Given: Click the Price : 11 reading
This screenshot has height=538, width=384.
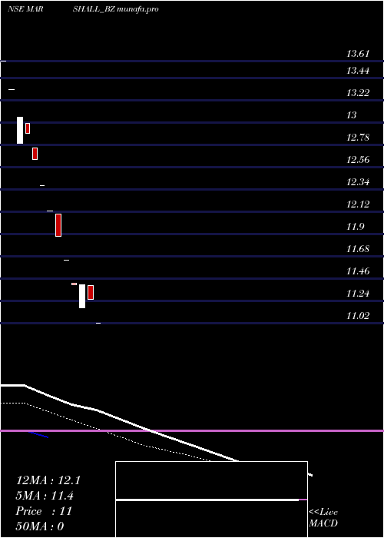Looking at the screenshot, I should pyautogui.click(x=44, y=511).
